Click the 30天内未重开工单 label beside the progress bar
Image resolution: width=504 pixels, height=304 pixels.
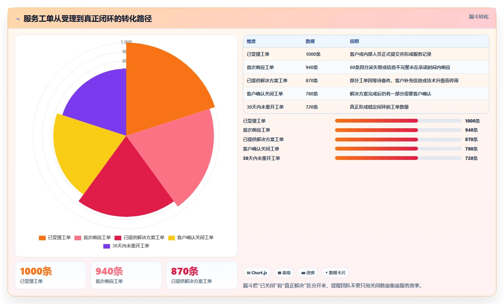tap(261, 158)
